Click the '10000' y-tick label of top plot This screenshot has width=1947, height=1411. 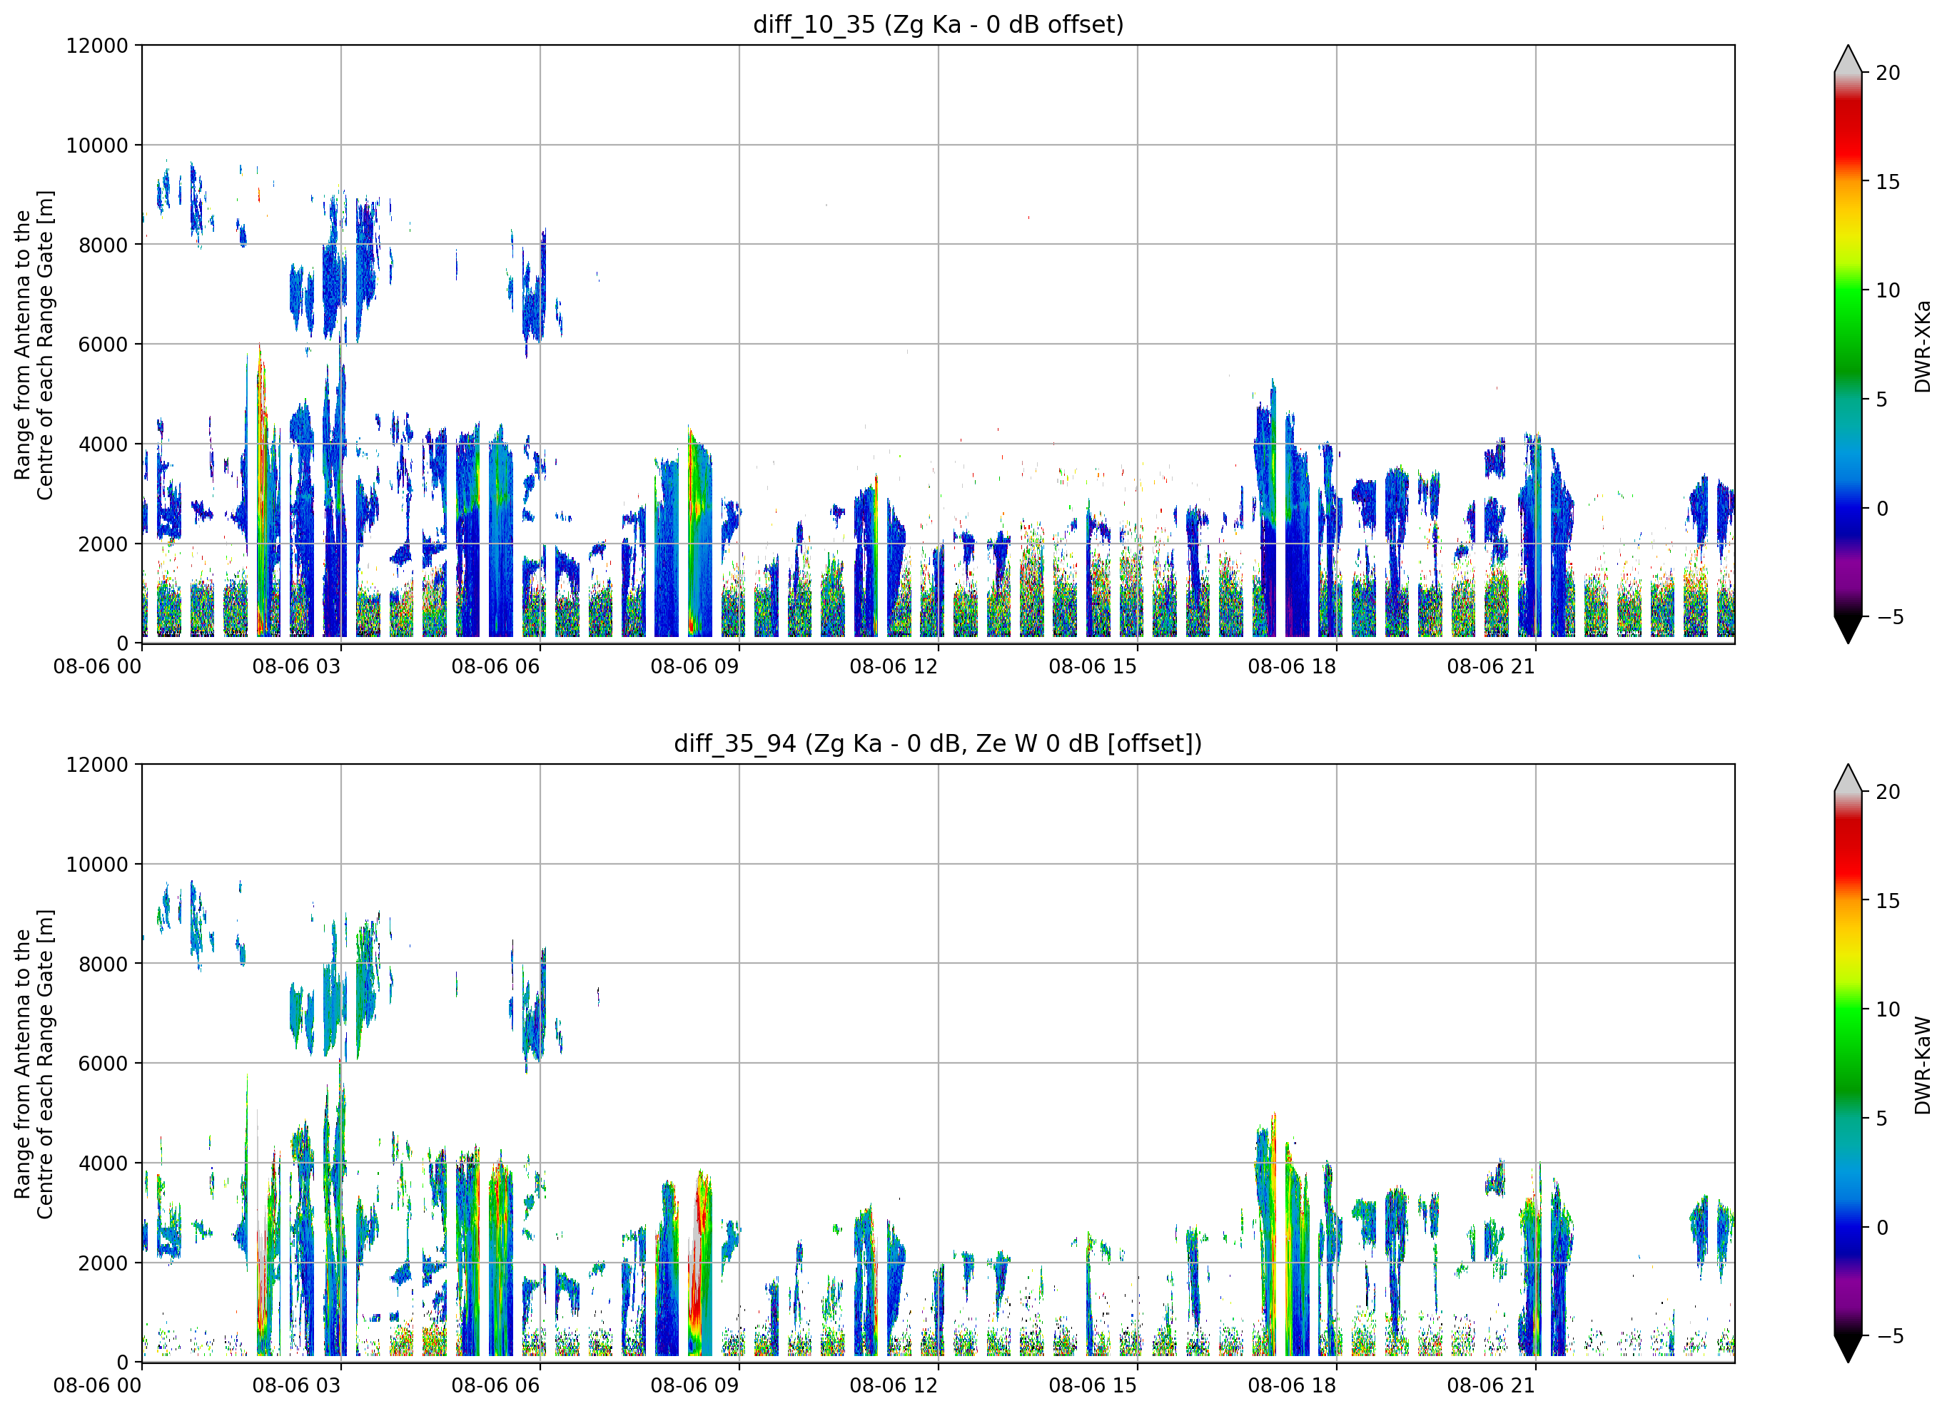[97, 146]
